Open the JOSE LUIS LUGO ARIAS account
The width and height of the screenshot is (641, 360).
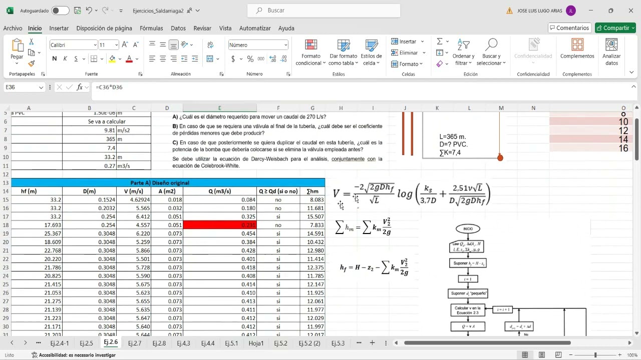click(546, 10)
